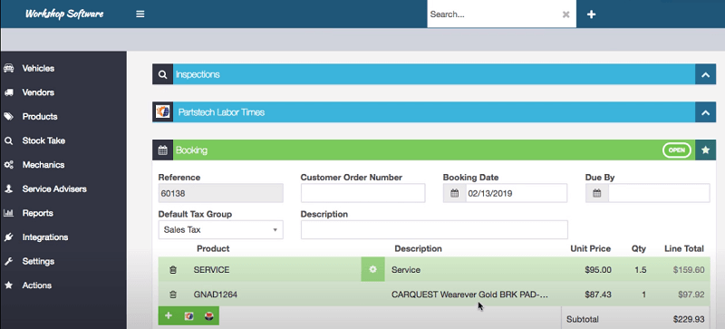The image size is (725, 329).
Task: Click the Booking Date field 02/13/2019
Action: (x=516, y=193)
